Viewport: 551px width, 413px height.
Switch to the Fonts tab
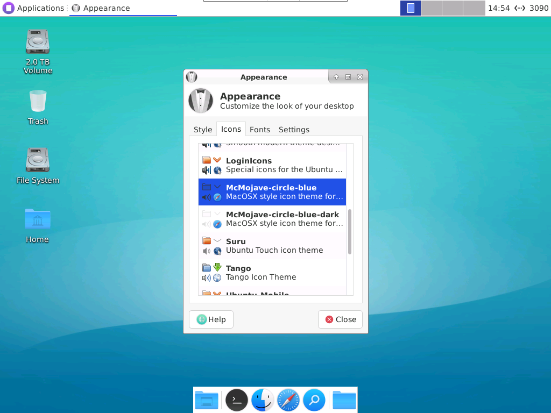(260, 130)
